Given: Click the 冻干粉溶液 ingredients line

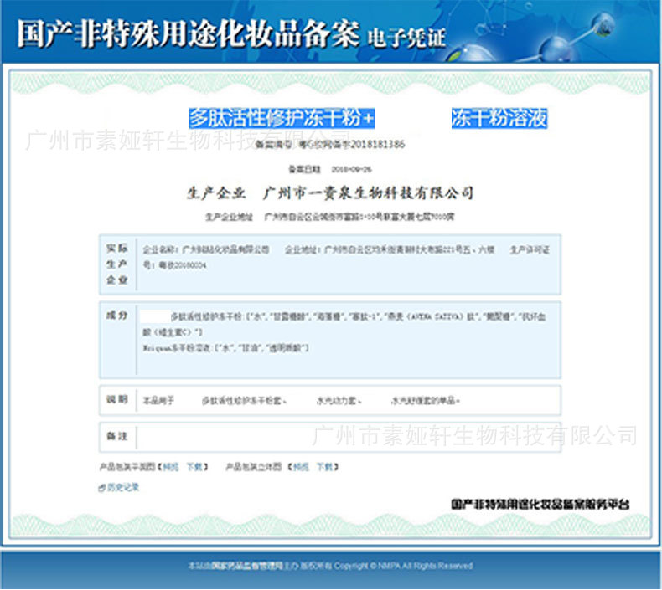Looking at the screenshot, I should click(x=226, y=348).
